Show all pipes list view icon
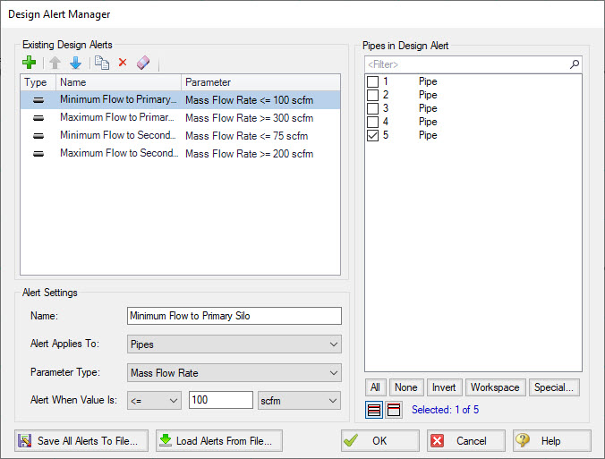The width and height of the screenshot is (605, 459). 374,410
